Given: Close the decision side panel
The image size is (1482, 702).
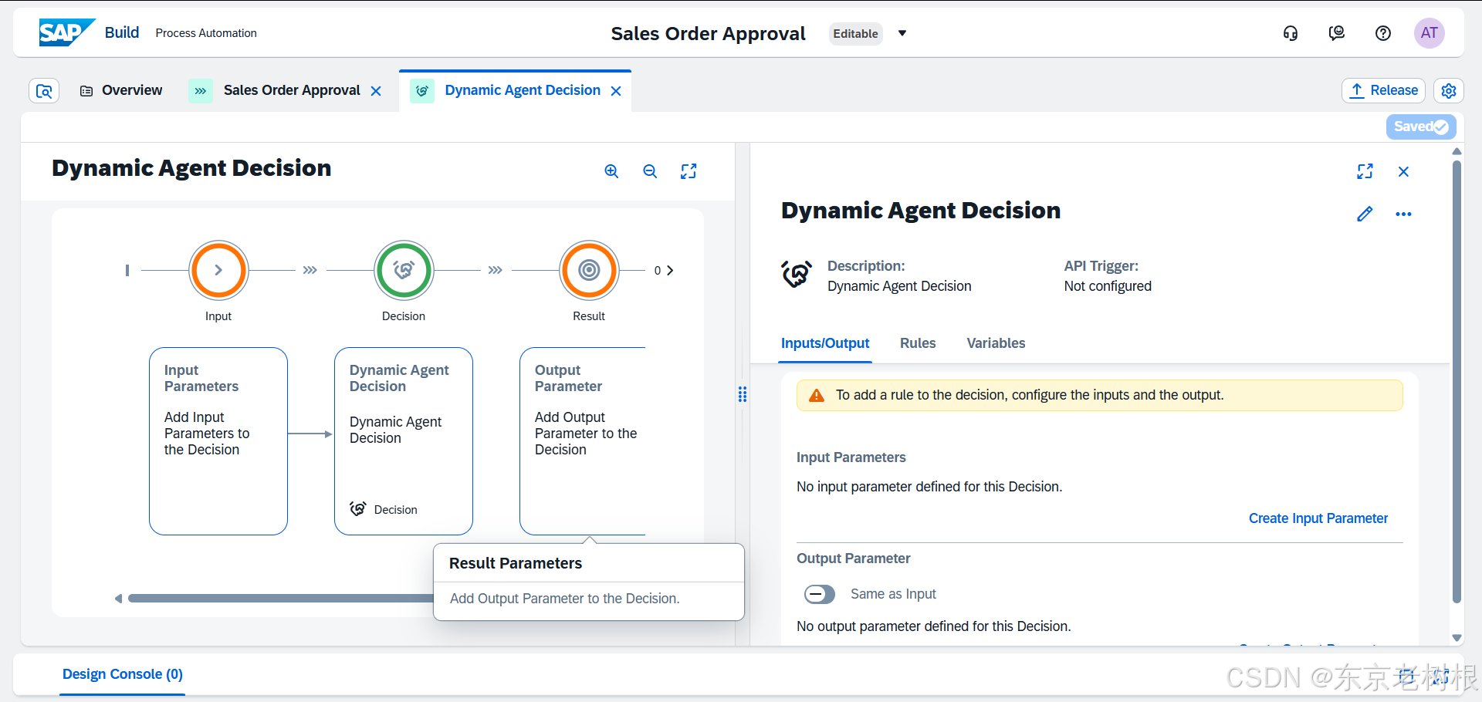Looking at the screenshot, I should pyautogui.click(x=1403, y=171).
